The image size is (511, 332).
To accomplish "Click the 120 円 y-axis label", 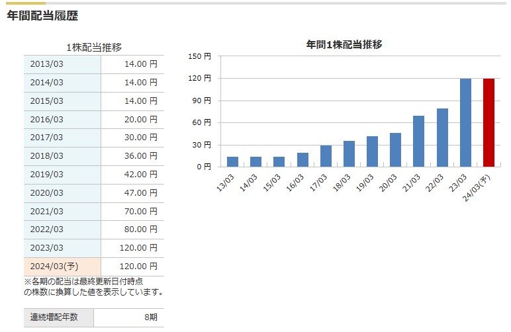I will [x=199, y=78].
